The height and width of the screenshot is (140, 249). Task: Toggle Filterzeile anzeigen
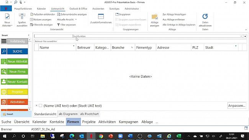tap(41, 25)
